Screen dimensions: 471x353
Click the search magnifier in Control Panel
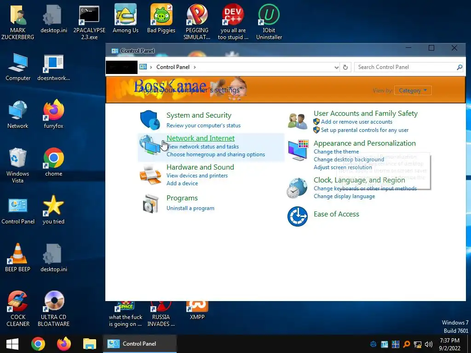point(460,67)
